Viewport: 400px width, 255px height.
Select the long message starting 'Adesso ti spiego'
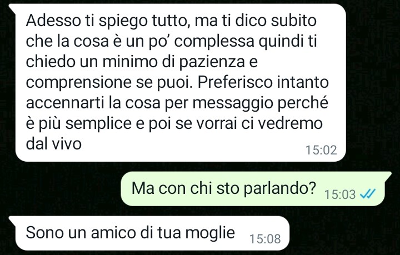pyautogui.click(x=181, y=83)
